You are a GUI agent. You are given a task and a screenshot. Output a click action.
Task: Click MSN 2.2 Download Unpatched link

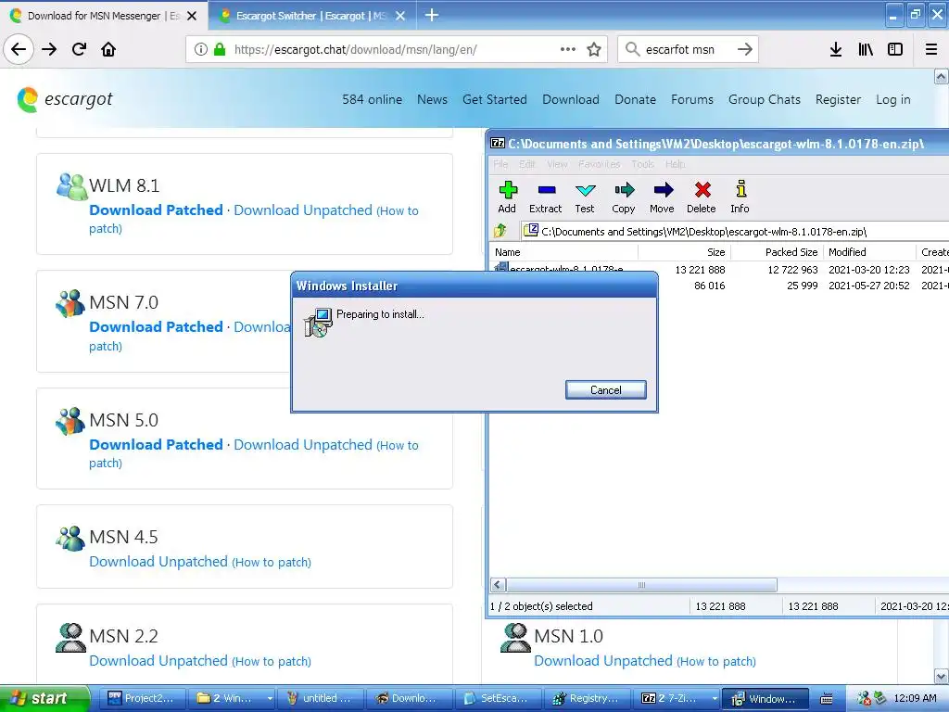tap(158, 660)
